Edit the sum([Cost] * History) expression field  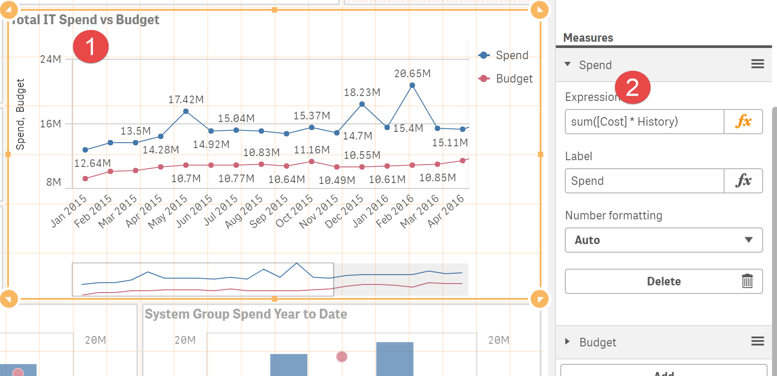645,122
